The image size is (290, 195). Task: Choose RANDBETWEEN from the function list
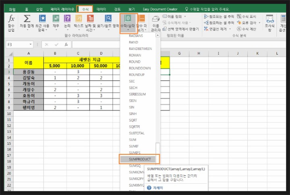pos(141,49)
